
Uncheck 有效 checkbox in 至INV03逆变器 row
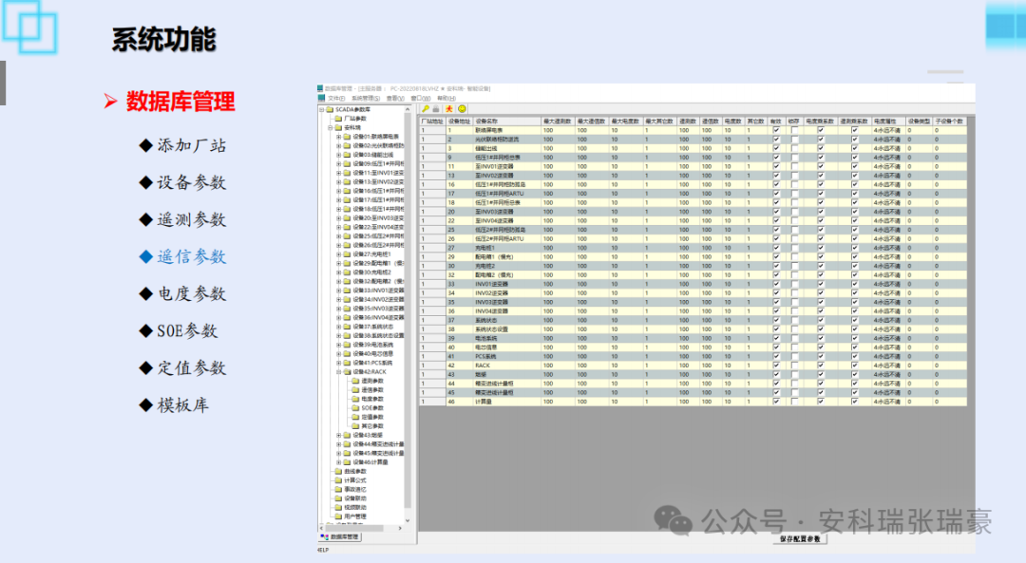point(777,212)
